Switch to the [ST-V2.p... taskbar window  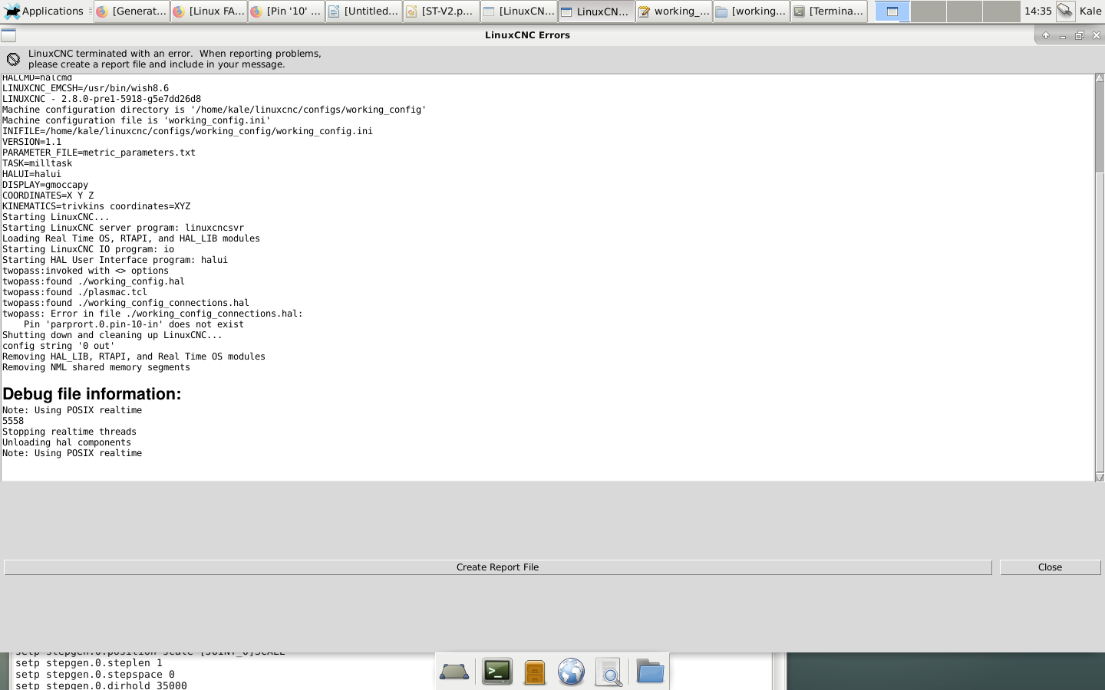pos(442,11)
